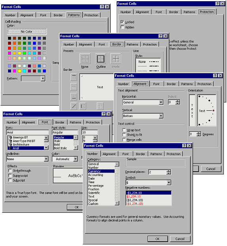The height and width of the screenshot is (246, 227).
Task: Click Cancel in the Number dialog
Action: coord(180,239)
